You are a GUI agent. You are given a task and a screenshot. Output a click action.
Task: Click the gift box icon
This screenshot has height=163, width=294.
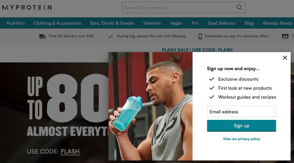tap(285, 36)
